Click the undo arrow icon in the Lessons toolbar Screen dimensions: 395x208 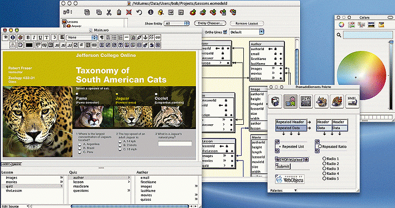click(139, 12)
